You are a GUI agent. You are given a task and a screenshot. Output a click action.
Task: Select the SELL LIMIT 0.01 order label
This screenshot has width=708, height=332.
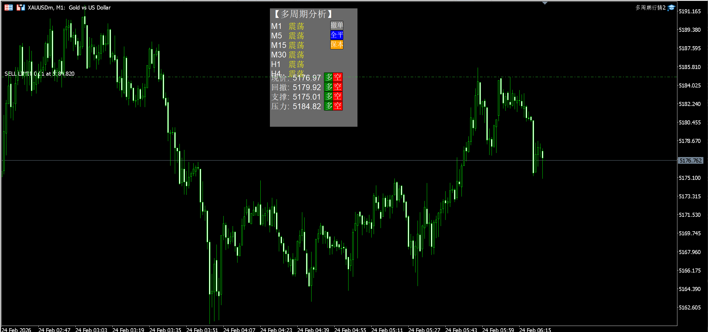pyautogui.click(x=39, y=74)
